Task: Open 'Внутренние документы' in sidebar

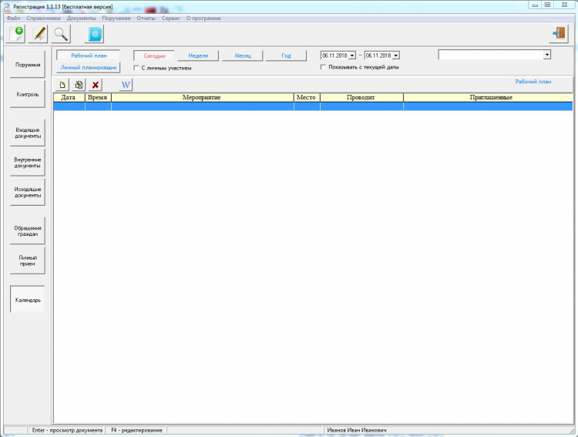Action: [28, 163]
